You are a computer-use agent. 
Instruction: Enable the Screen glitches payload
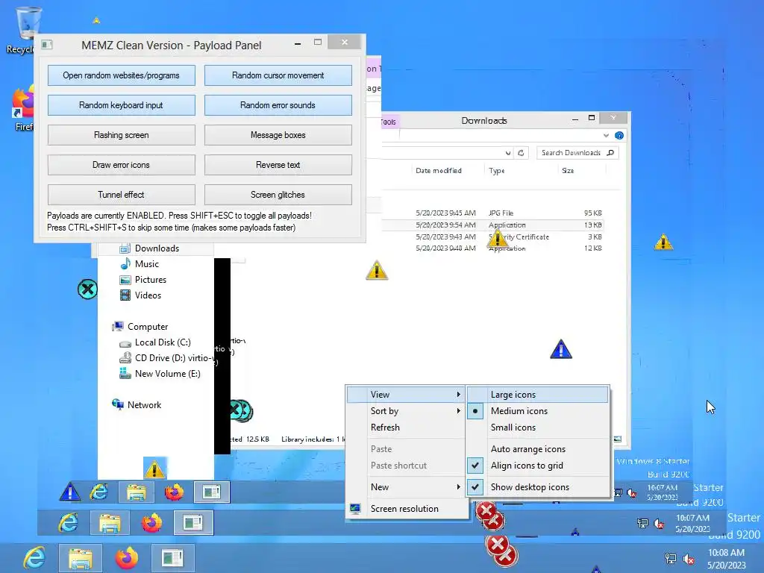coord(278,195)
